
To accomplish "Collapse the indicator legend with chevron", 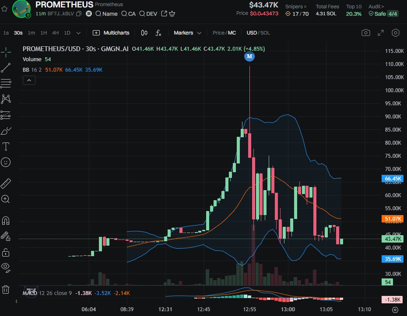I will 29,80.
